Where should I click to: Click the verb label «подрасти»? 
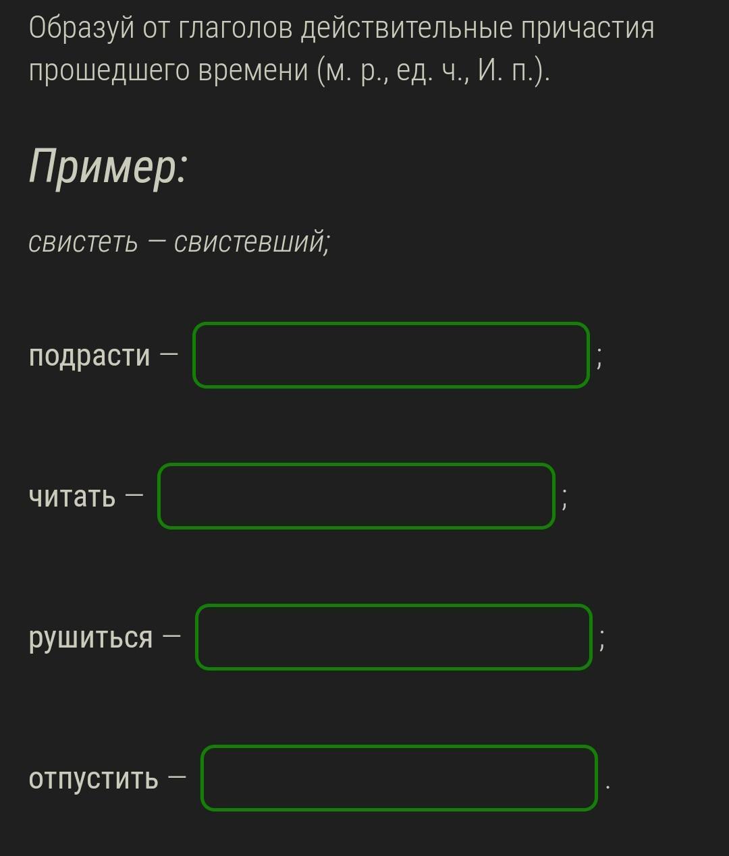(x=89, y=356)
